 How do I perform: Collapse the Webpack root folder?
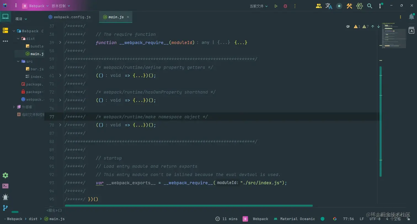coord(14,31)
